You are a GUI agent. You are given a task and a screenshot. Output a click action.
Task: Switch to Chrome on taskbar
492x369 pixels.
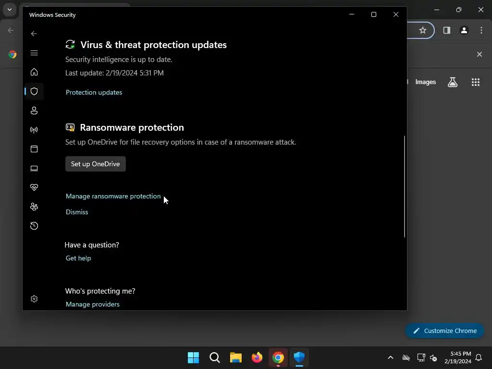coord(278,357)
